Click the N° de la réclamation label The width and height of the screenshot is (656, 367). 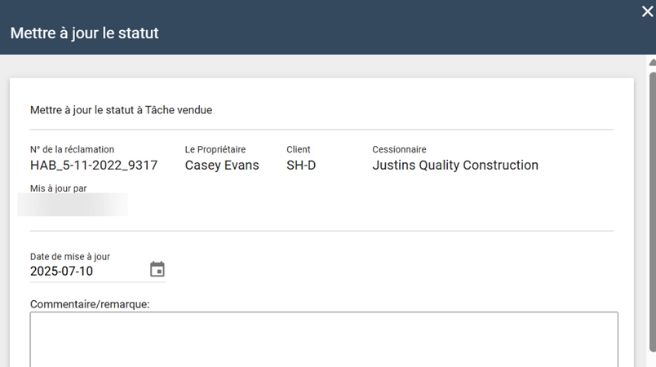[x=72, y=150]
